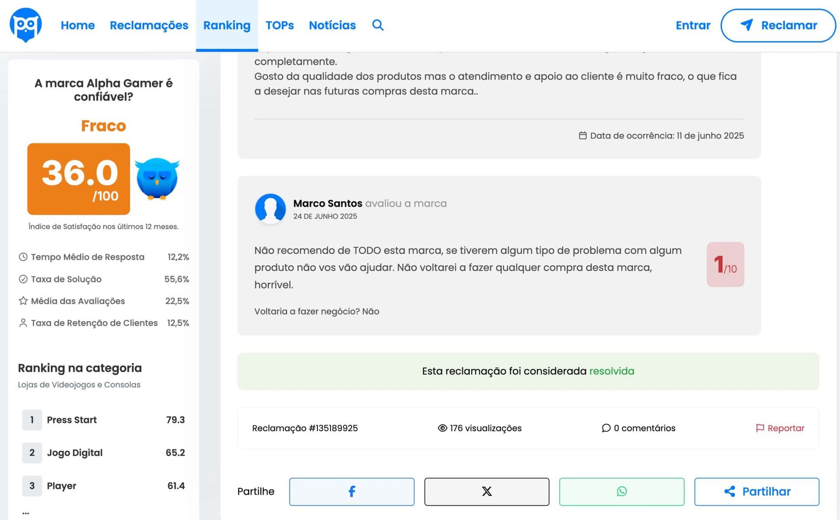Go to Reclamações menu item
Screen dimensions: 840x520
coord(149,25)
